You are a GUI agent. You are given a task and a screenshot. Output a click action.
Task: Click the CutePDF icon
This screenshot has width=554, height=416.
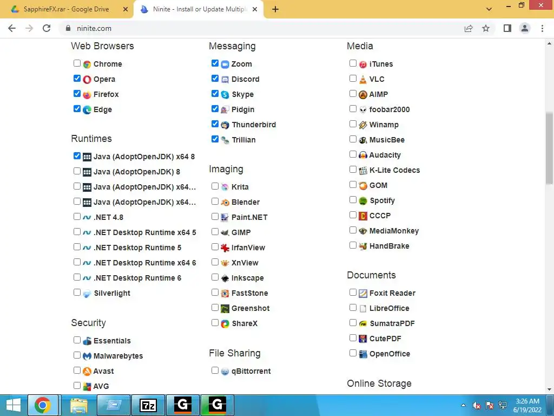point(363,339)
